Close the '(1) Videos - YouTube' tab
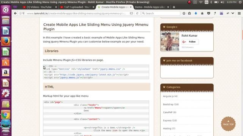 (56, 7)
